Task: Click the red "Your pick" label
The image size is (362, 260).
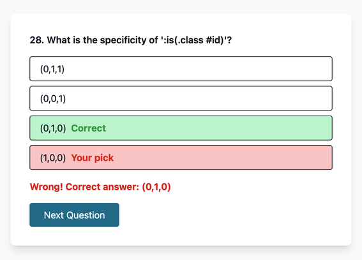Action: [x=93, y=158]
